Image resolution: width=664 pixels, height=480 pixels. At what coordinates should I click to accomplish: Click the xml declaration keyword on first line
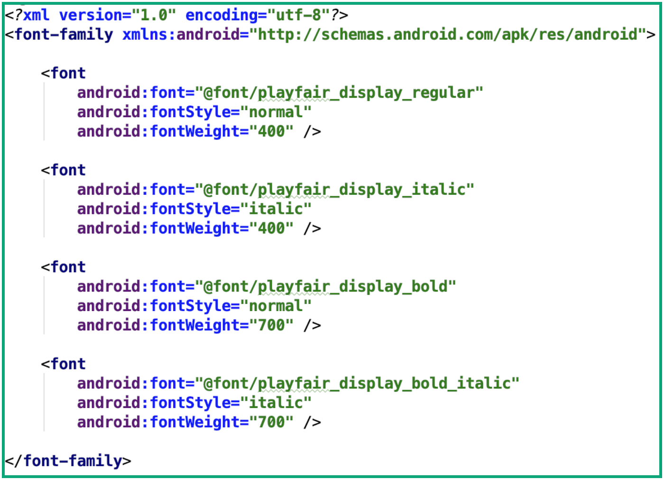(36, 15)
